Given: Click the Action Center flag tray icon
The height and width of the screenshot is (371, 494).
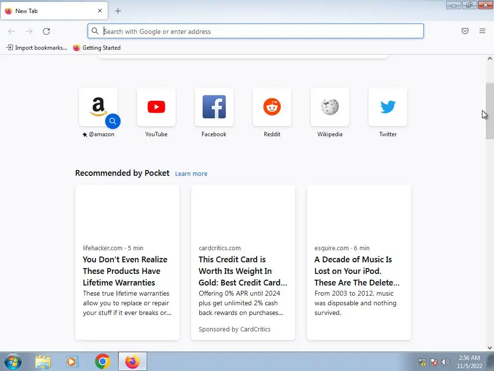Looking at the screenshot, I should click(434, 362).
